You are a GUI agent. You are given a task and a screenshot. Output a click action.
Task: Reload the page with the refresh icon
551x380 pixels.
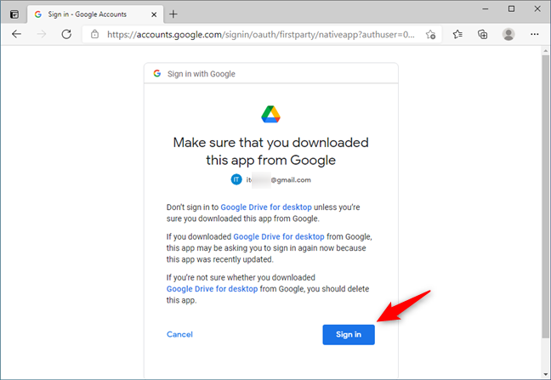pyautogui.click(x=66, y=34)
